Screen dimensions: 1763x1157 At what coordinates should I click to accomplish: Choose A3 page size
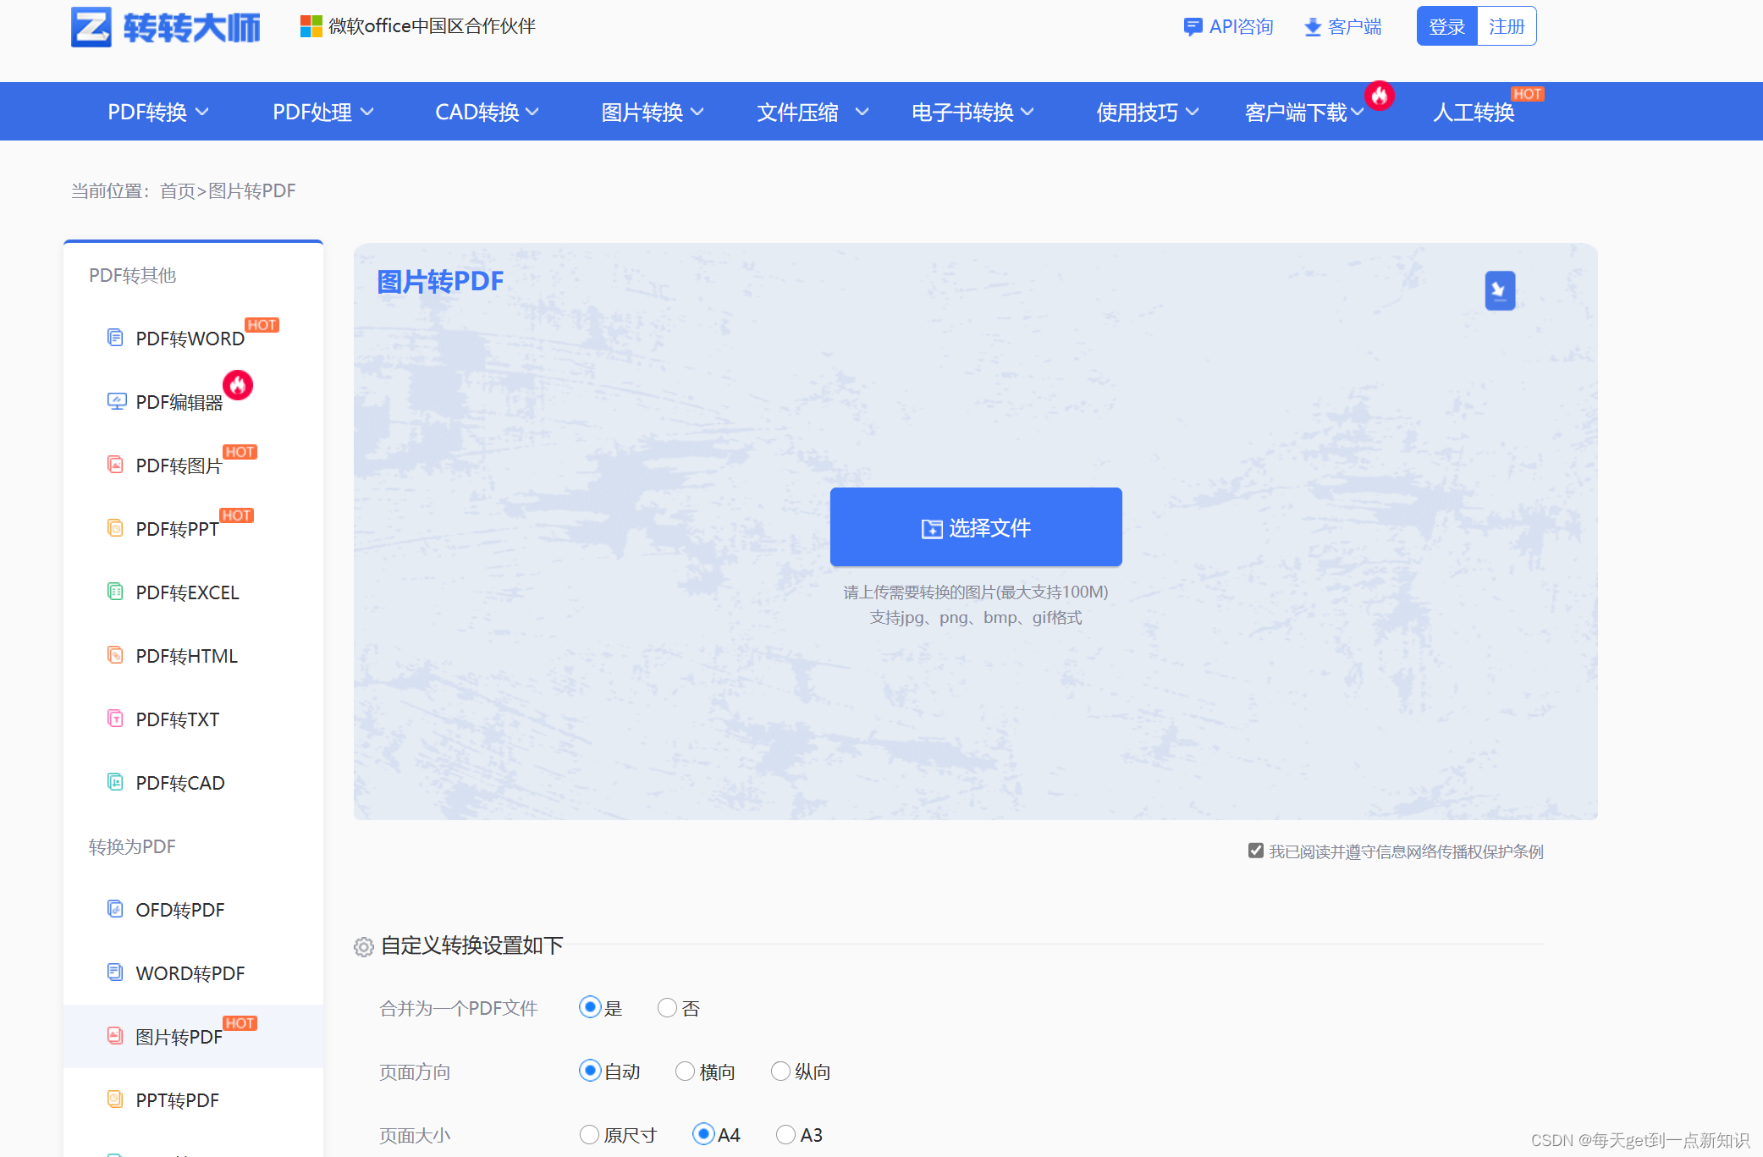(x=785, y=1134)
